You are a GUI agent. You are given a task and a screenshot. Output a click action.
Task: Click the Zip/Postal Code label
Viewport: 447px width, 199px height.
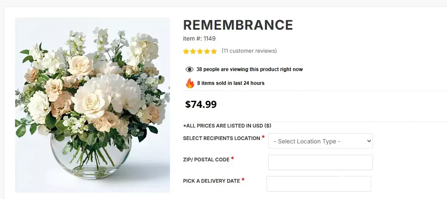pos(206,160)
